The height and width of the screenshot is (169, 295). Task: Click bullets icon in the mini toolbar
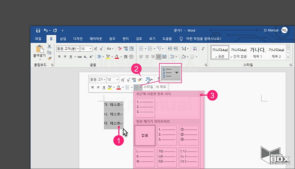[x=127, y=87]
